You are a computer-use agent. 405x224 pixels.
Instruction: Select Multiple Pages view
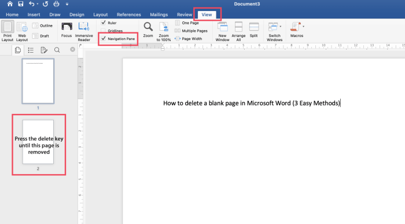point(191,31)
